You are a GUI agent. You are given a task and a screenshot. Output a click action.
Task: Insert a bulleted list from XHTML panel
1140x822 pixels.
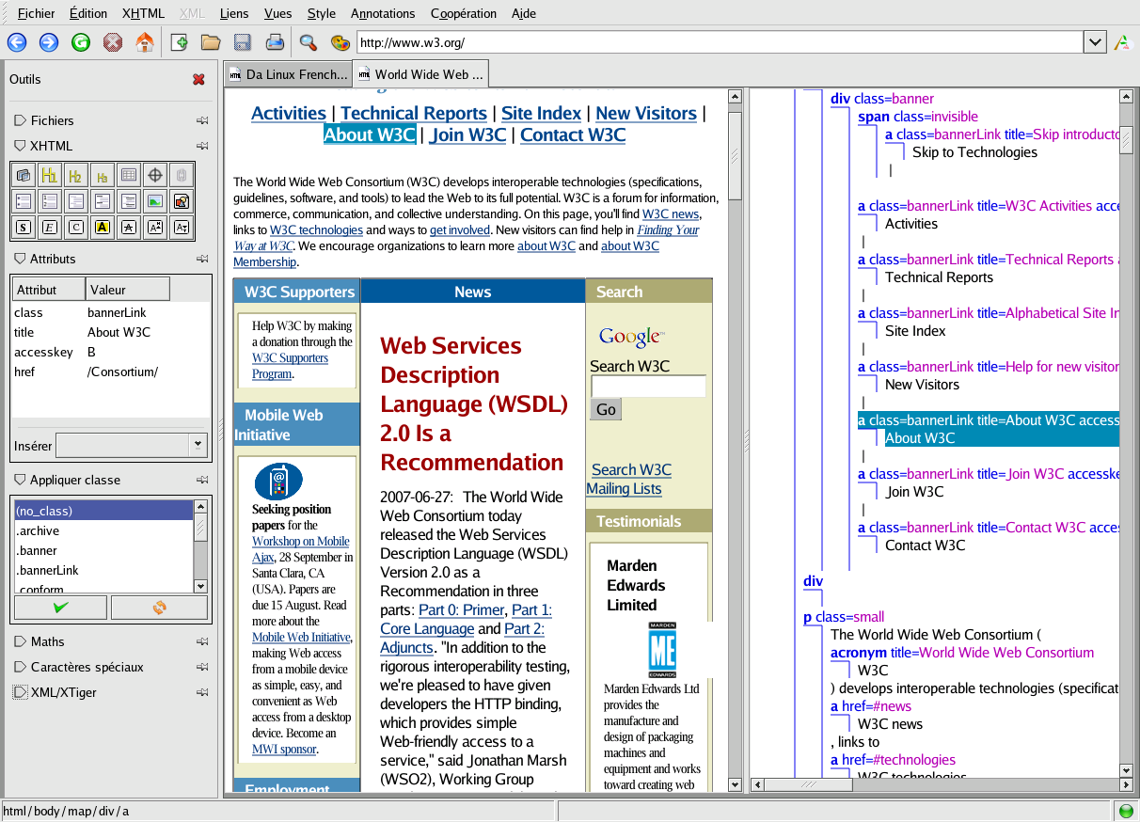pyautogui.click(x=24, y=201)
